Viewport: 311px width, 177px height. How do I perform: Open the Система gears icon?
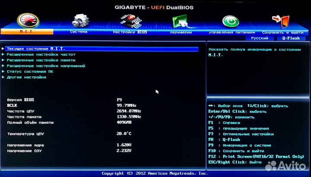click(80, 20)
